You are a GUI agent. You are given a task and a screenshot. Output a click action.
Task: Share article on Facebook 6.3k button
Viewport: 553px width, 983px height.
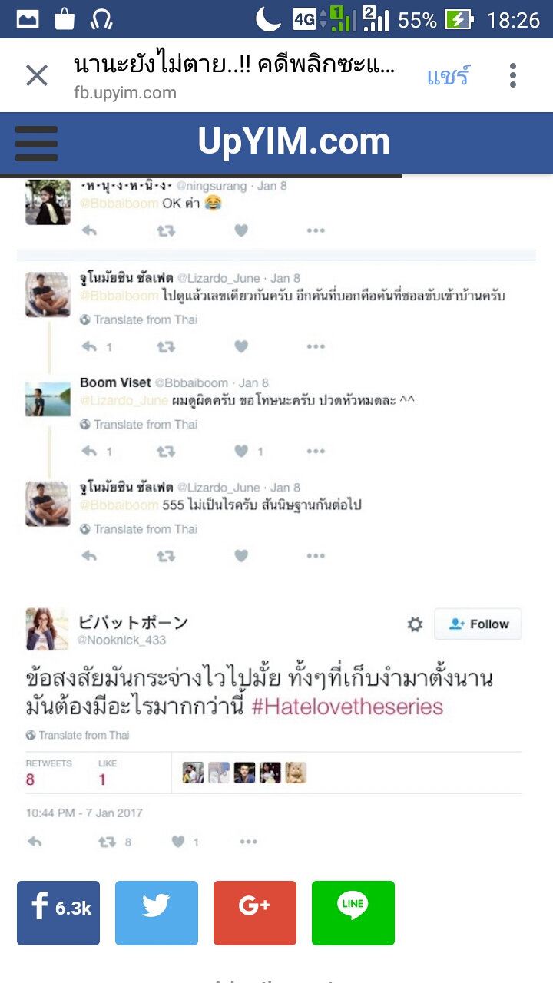58,912
